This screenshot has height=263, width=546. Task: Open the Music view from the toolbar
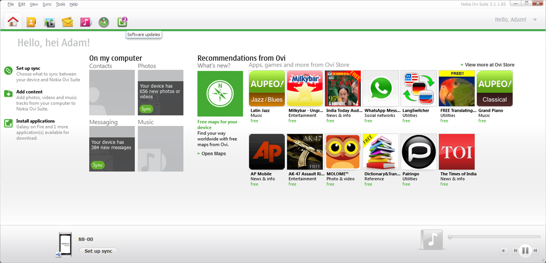85,22
